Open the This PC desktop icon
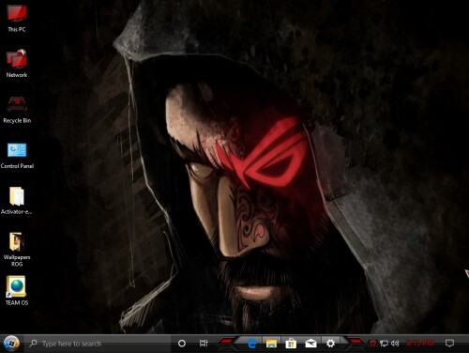 pyautogui.click(x=17, y=18)
